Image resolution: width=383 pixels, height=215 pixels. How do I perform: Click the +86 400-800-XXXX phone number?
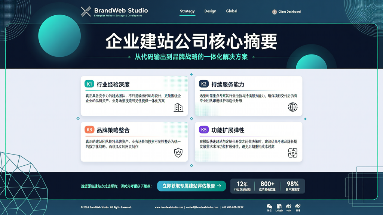(x=233, y=207)
